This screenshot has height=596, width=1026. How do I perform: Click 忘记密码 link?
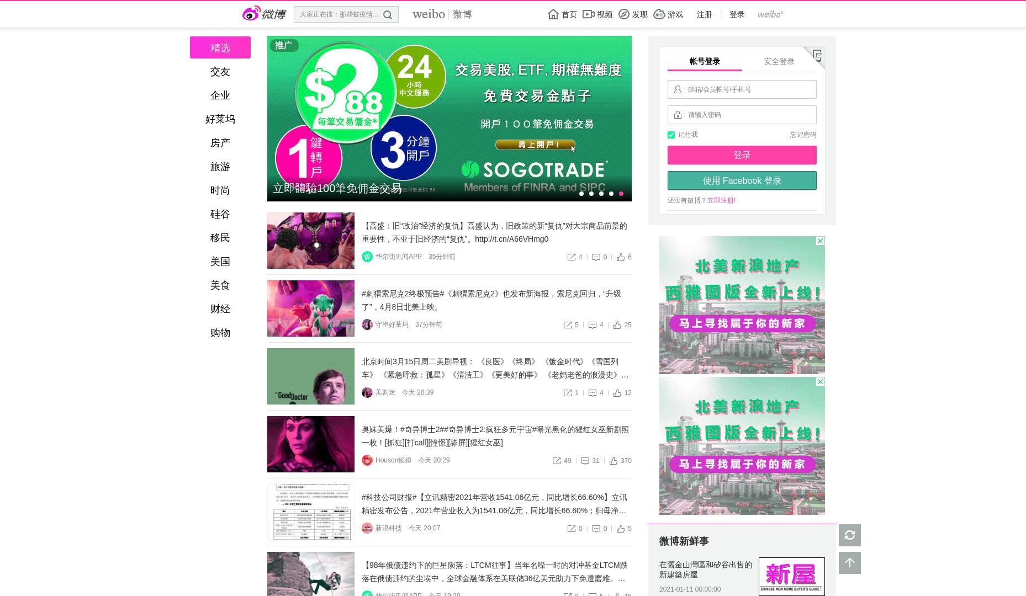[x=803, y=135]
